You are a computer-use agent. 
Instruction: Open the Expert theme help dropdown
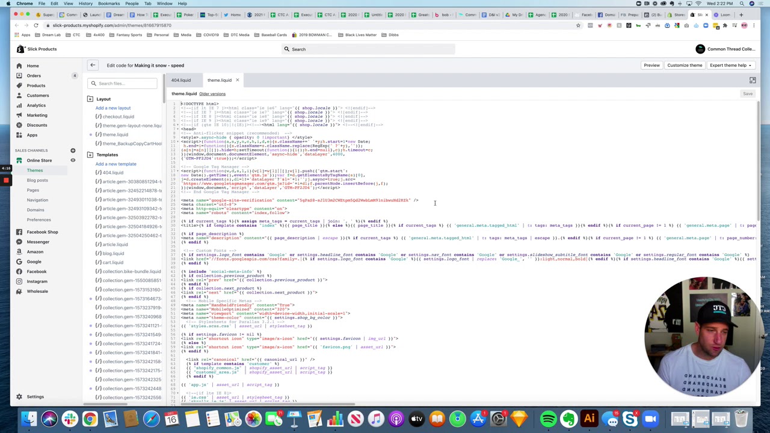730,65
